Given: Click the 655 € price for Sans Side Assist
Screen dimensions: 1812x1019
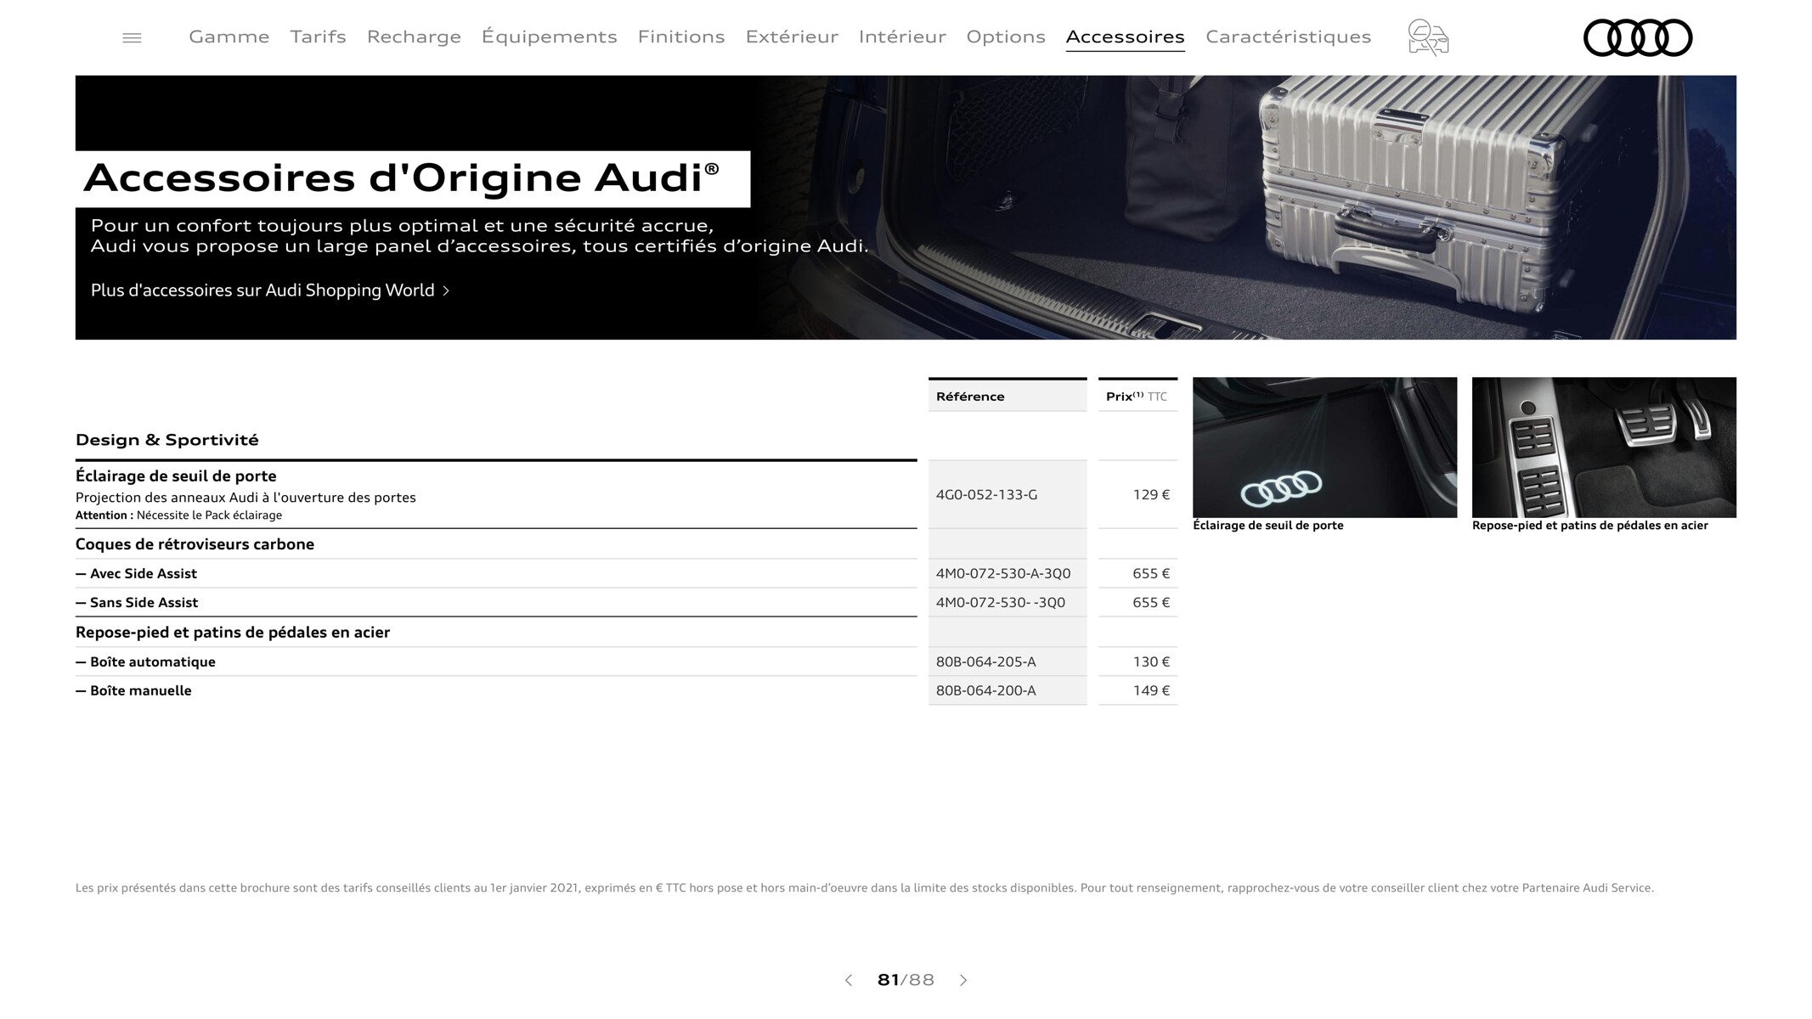Looking at the screenshot, I should pyautogui.click(x=1151, y=603).
